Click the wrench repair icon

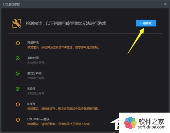pos(17,23)
